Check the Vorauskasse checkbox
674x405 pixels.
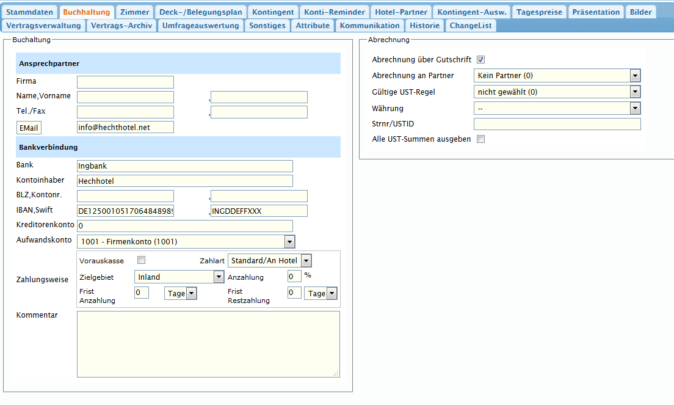[142, 260]
